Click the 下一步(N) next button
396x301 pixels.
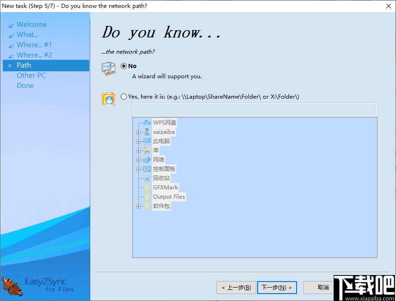(277, 287)
